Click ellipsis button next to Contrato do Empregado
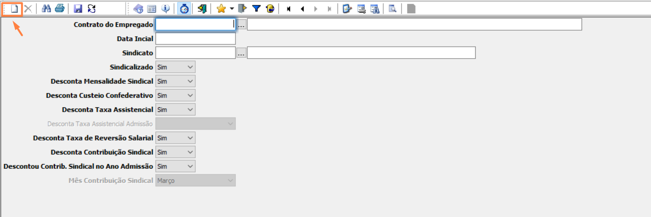The height and width of the screenshot is (217, 651). 242,25
